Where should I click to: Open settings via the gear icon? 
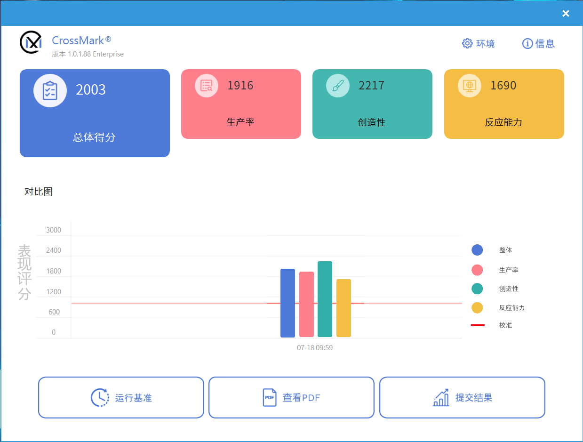coord(467,44)
